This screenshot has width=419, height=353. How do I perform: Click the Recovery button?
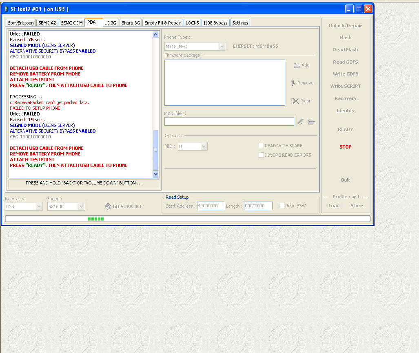point(345,98)
